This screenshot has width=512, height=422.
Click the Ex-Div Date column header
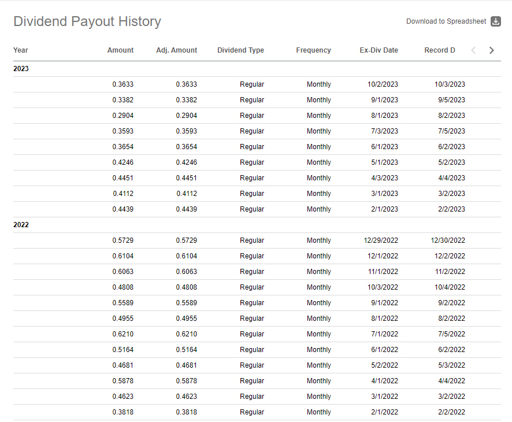(x=379, y=50)
